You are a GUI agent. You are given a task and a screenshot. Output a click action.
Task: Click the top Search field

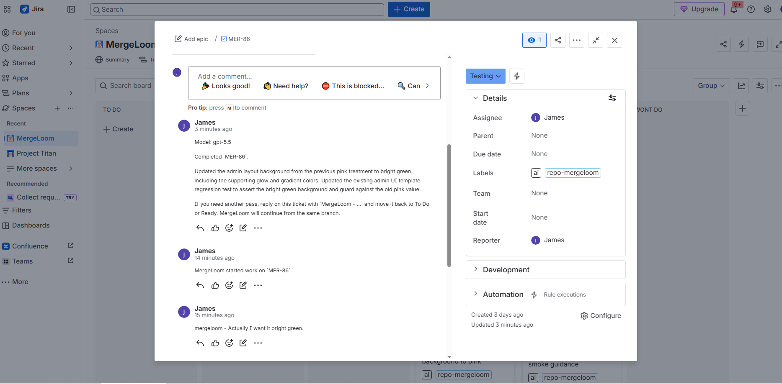[237, 10]
